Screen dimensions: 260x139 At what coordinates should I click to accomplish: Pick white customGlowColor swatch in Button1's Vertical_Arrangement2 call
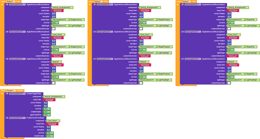pos(54,29)
